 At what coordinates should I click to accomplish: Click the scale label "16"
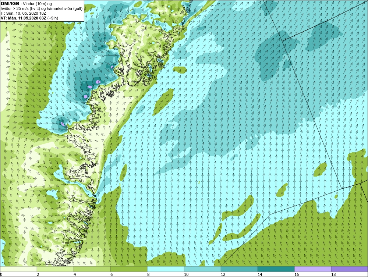tap(297, 274)
